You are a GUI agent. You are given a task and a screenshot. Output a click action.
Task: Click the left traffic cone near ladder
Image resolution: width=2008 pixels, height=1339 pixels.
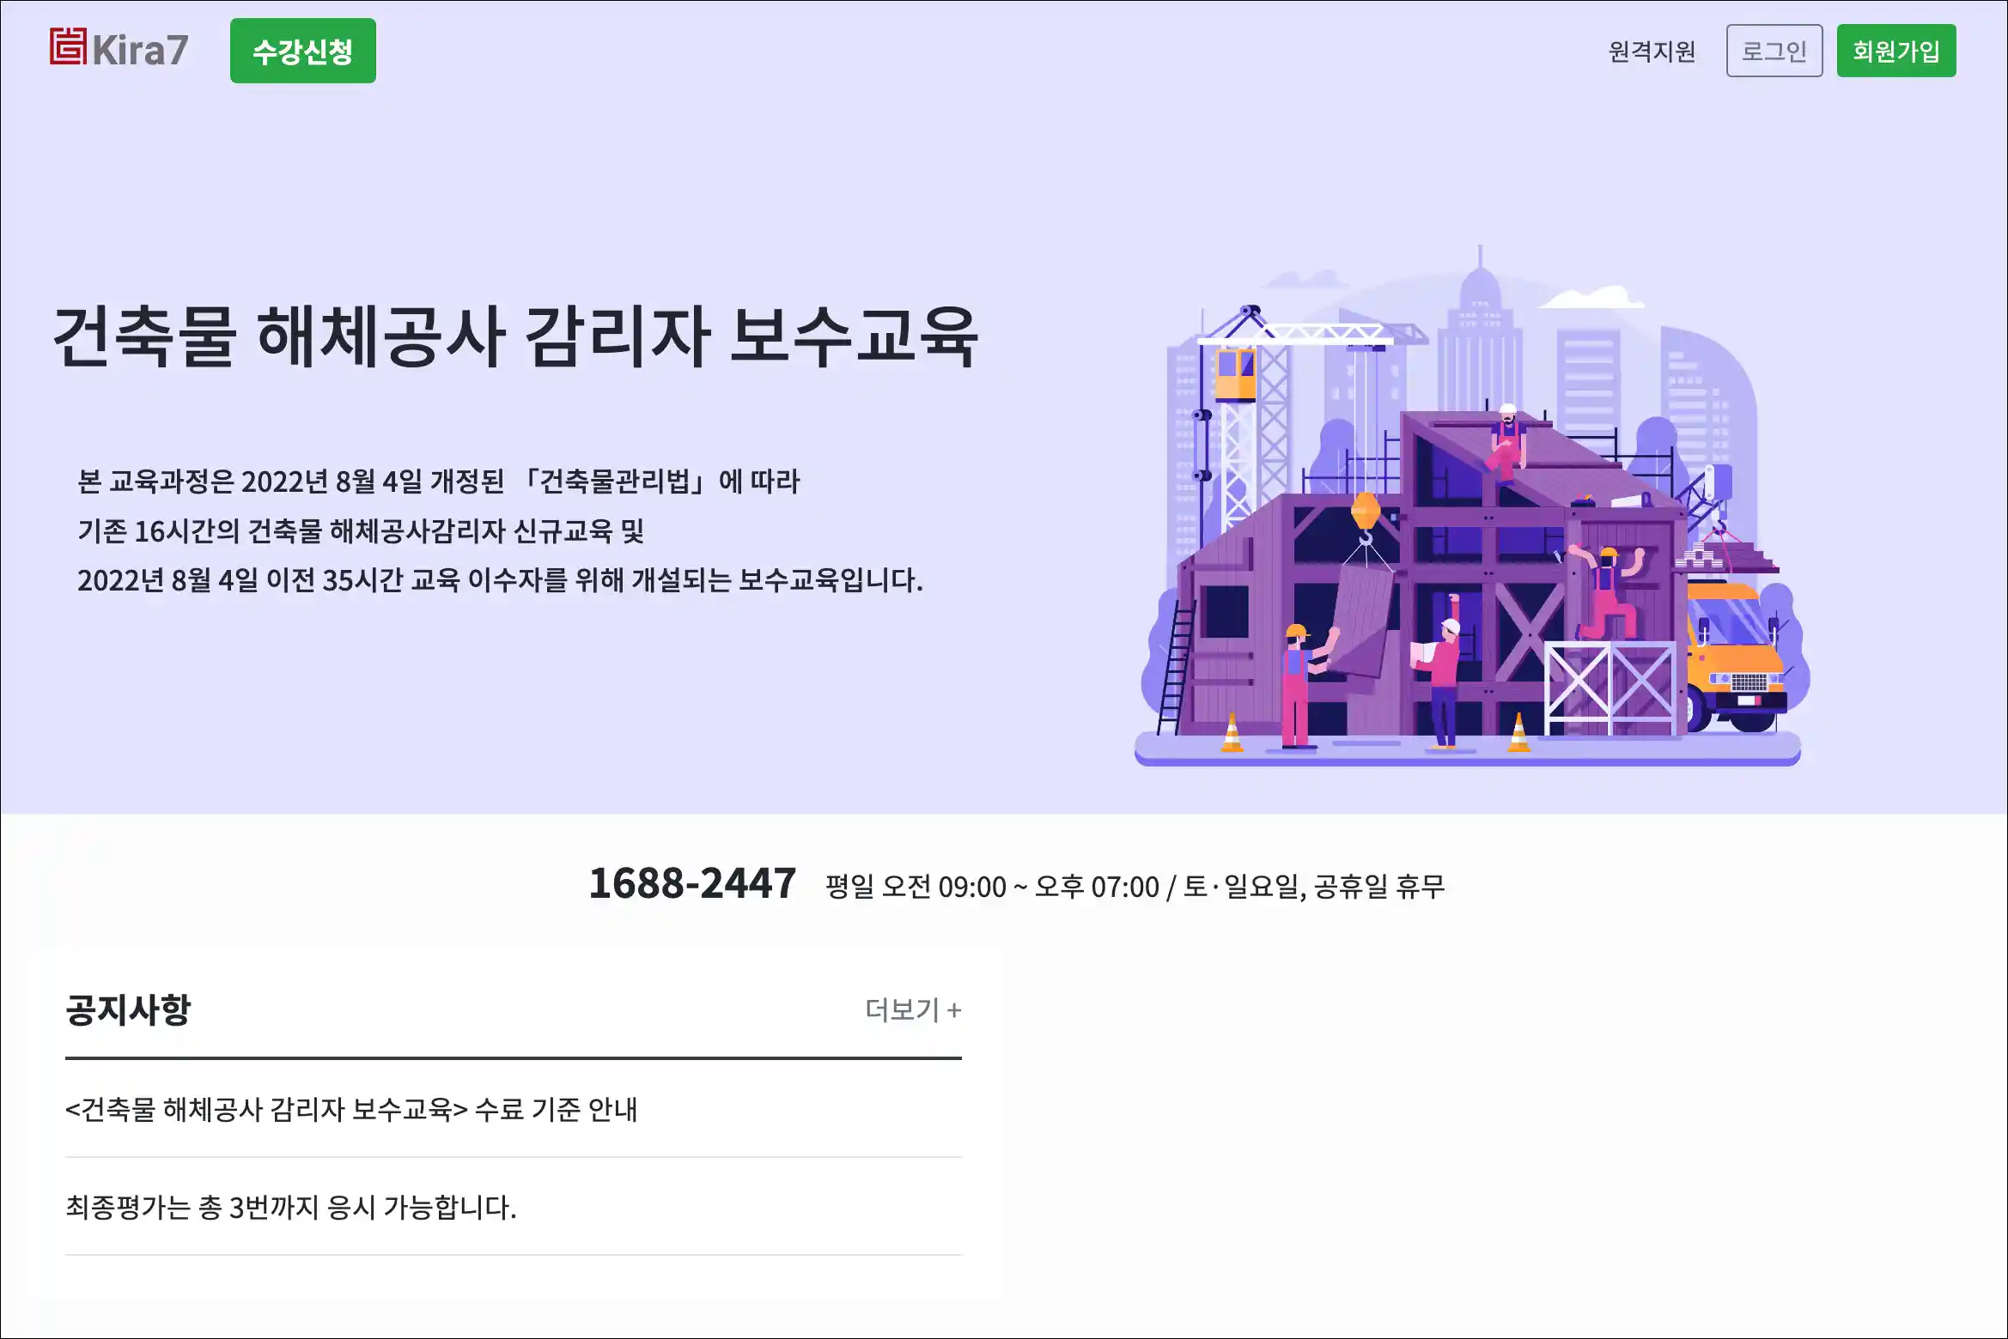(x=1232, y=733)
